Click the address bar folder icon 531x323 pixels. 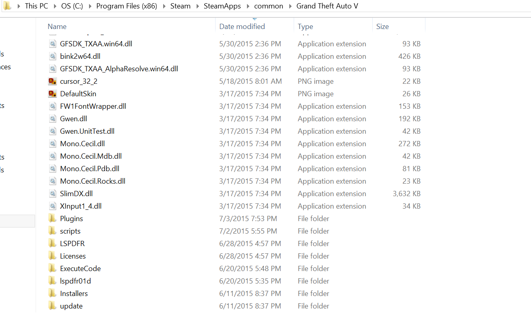(x=7, y=6)
